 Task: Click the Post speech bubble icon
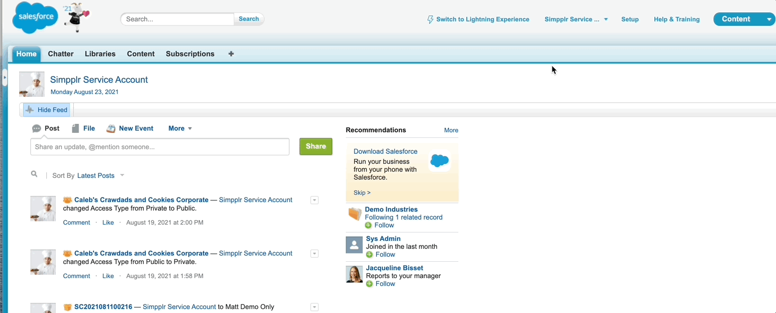[x=37, y=128]
